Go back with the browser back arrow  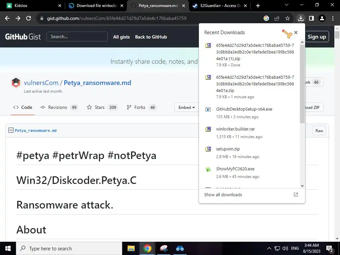point(7,19)
